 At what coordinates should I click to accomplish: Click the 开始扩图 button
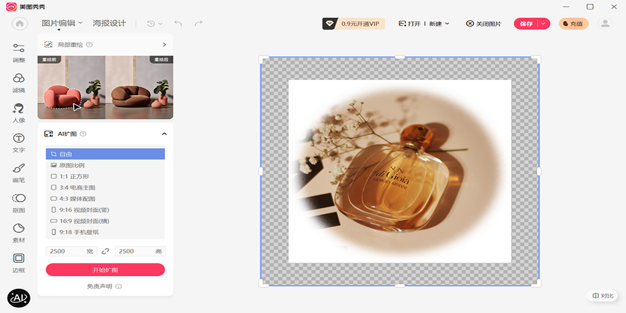pyautogui.click(x=105, y=270)
